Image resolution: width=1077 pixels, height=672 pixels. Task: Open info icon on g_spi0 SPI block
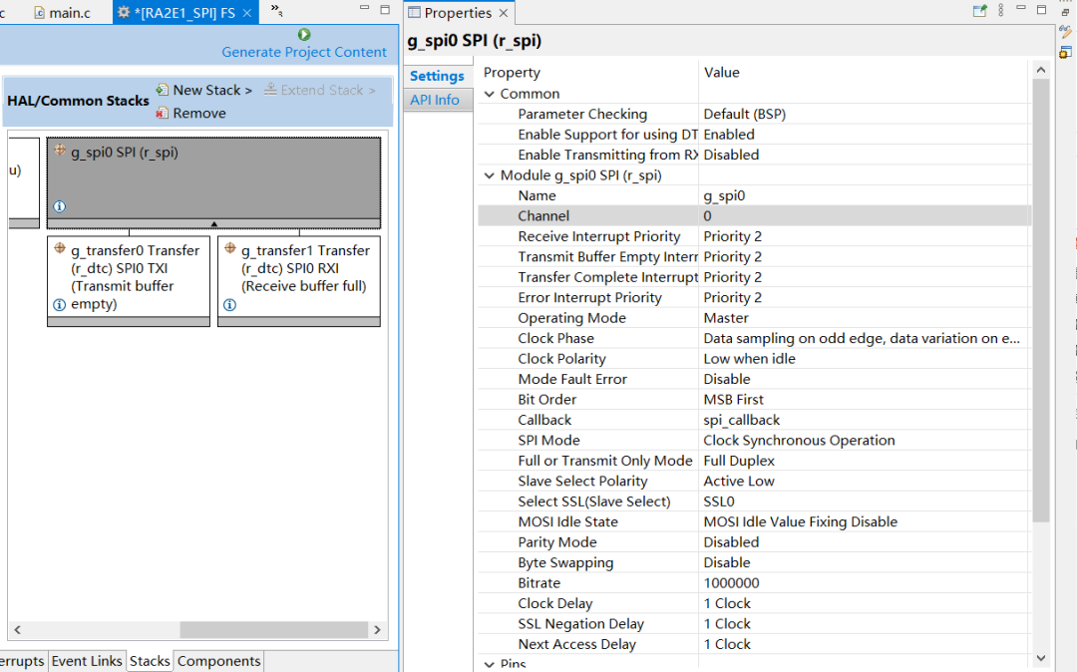coord(59,207)
